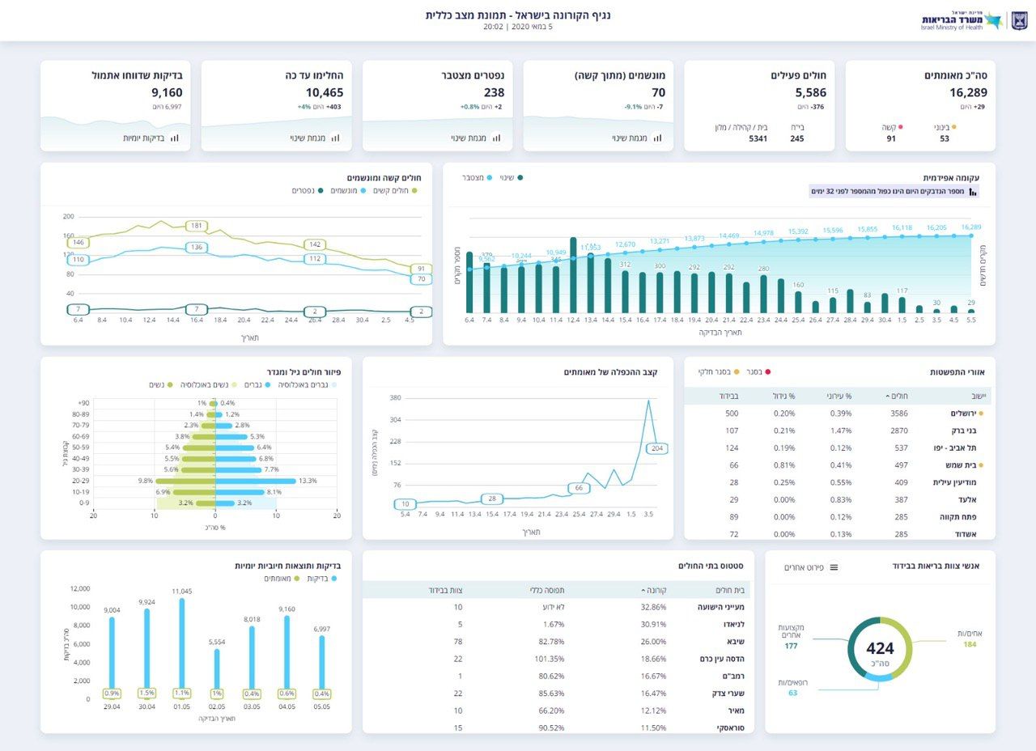This screenshot has width=1036, height=751.
Task: Open trend chart icon under מונשמים card
Action: click(x=657, y=138)
